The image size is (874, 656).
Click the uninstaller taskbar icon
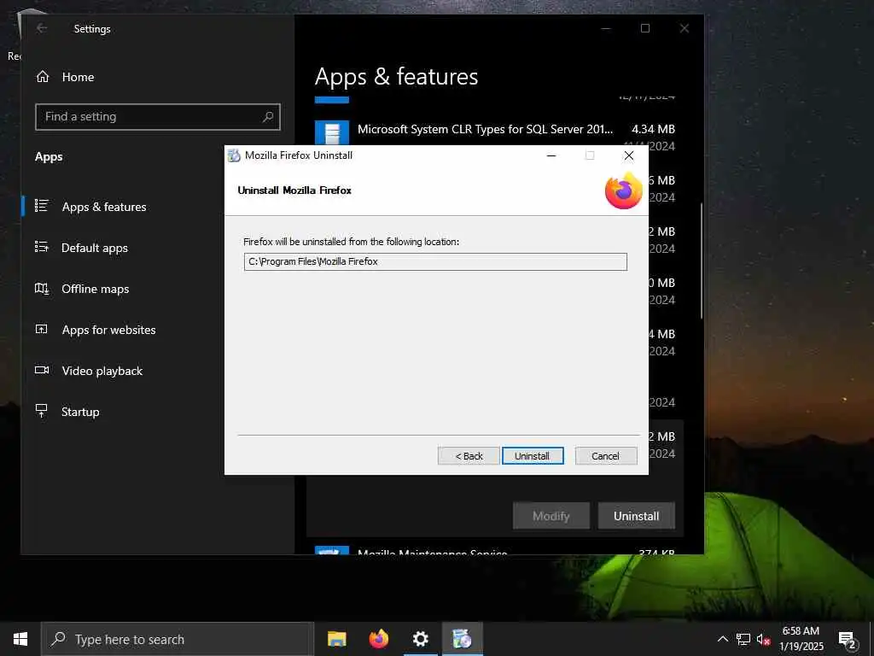(462, 639)
